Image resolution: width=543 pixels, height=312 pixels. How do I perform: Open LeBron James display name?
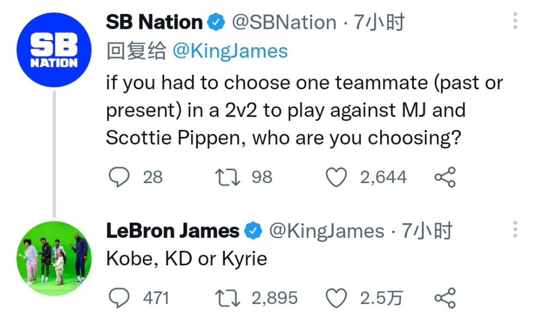coord(173,230)
